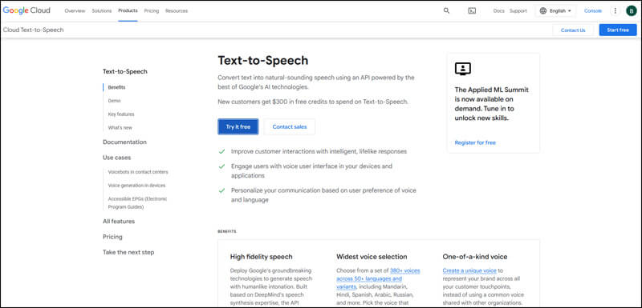Click the Applied ML Summit announcement text

(x=492, y=104)
